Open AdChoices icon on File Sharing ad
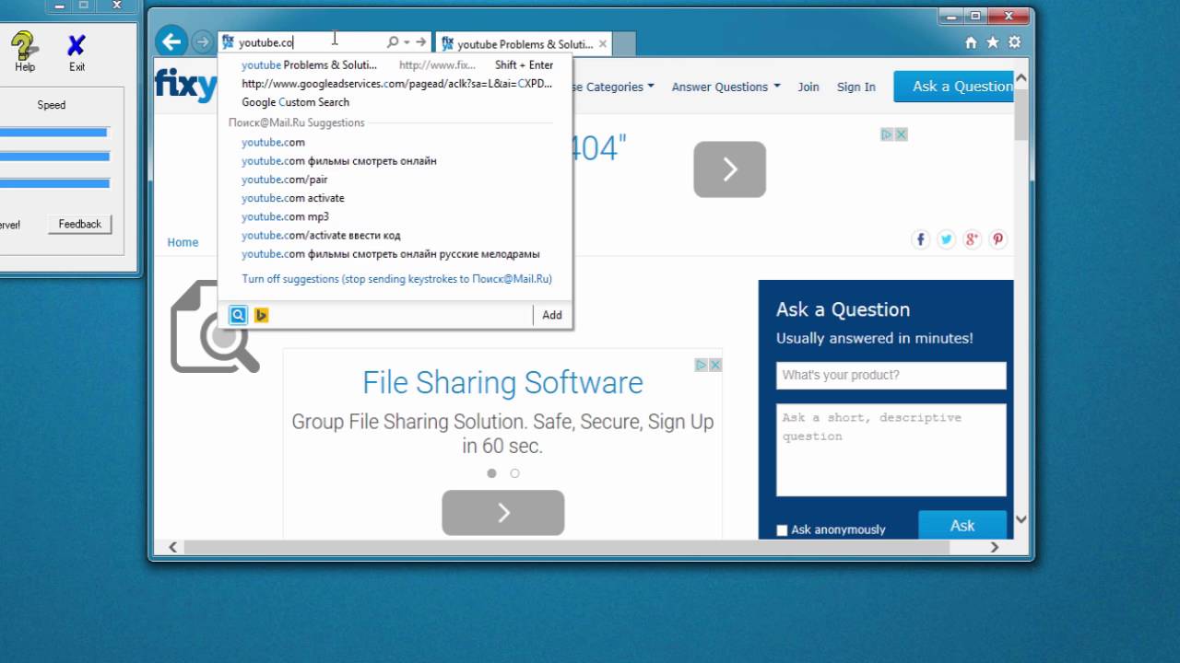1180x663 pixels. click(701, 365)
